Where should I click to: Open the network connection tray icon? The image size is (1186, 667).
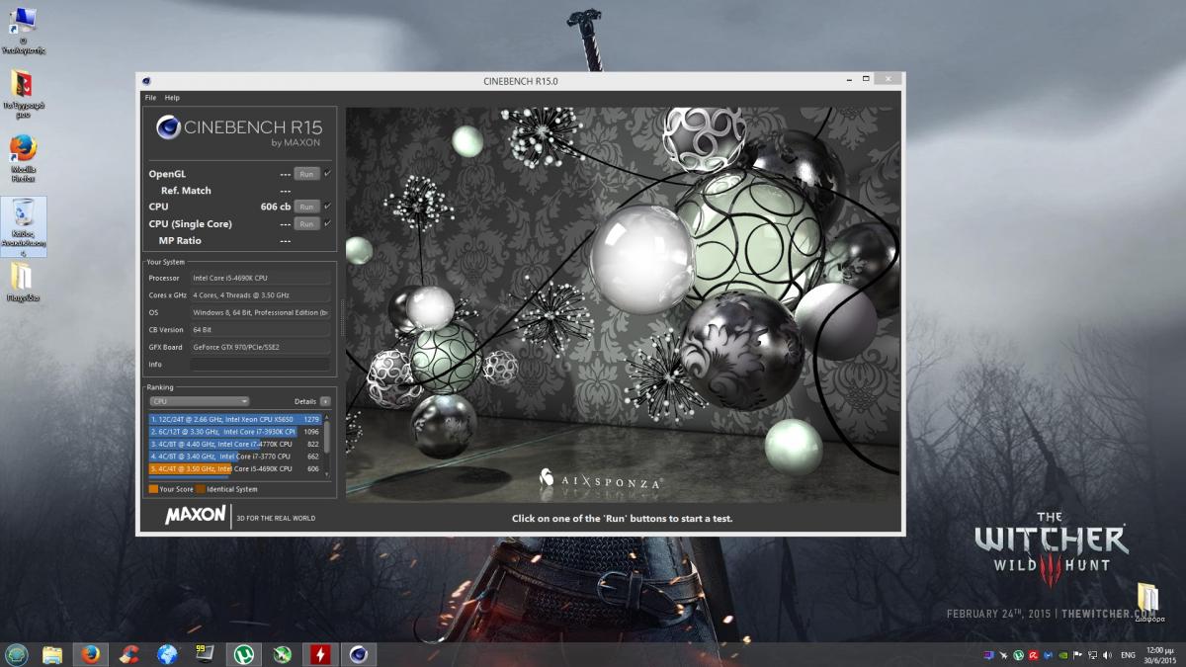(x=1093, y=655)
